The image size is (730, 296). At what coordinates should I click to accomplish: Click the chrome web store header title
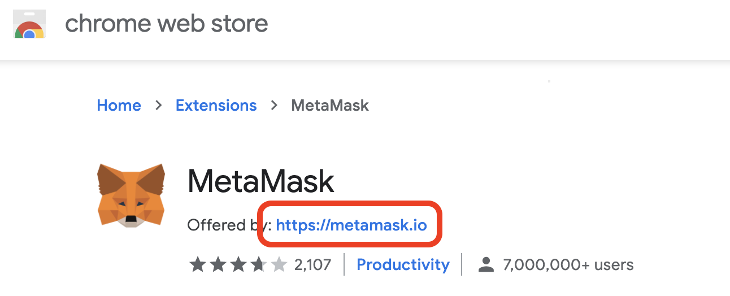[x=167, y=24]
